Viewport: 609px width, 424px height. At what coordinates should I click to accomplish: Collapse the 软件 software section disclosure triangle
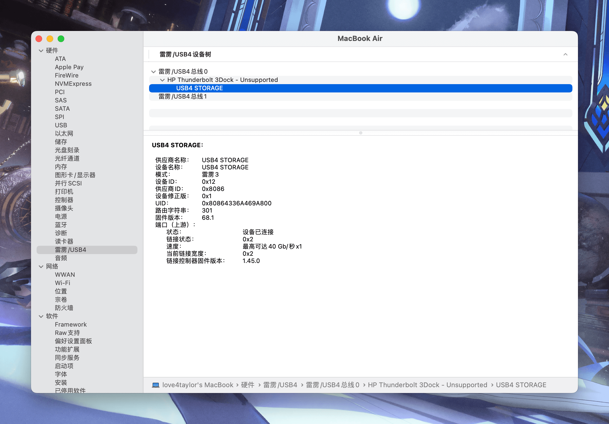[x=41, y=316]
